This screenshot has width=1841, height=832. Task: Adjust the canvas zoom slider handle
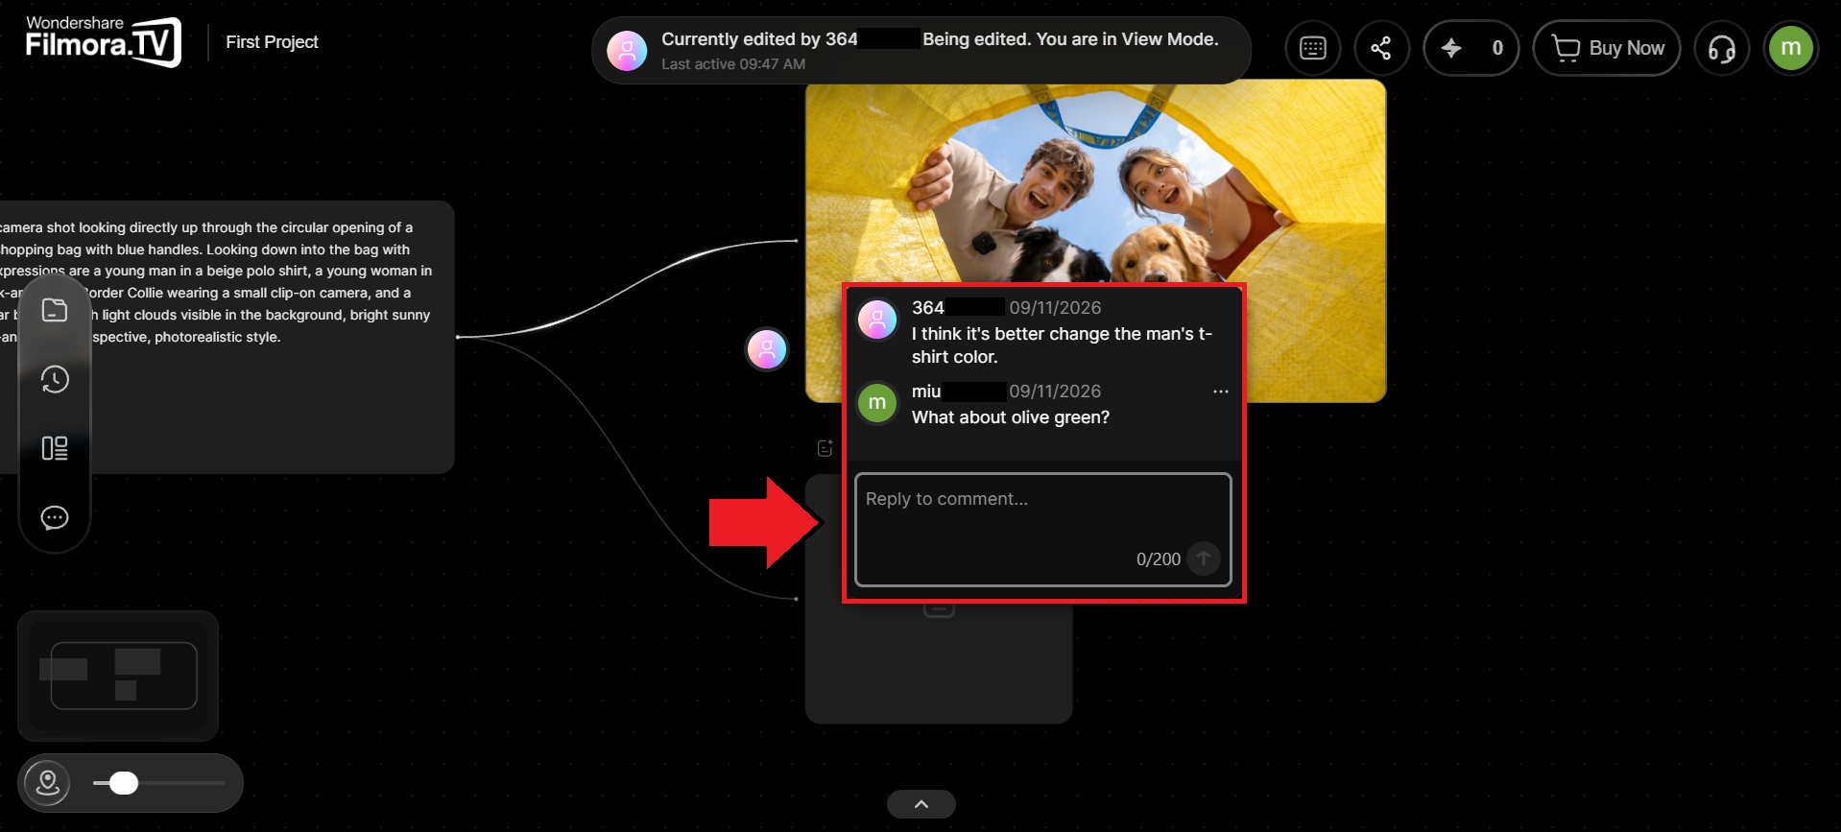coord(124,783)
